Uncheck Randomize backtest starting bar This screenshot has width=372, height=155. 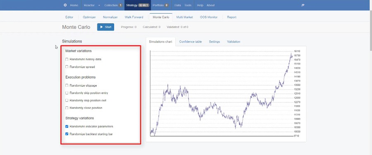click(x=67, y=134)
